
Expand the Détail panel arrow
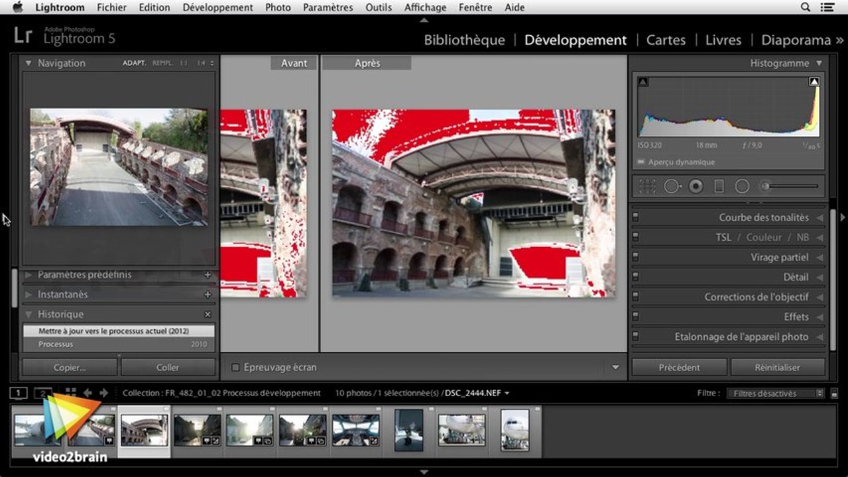819,277
